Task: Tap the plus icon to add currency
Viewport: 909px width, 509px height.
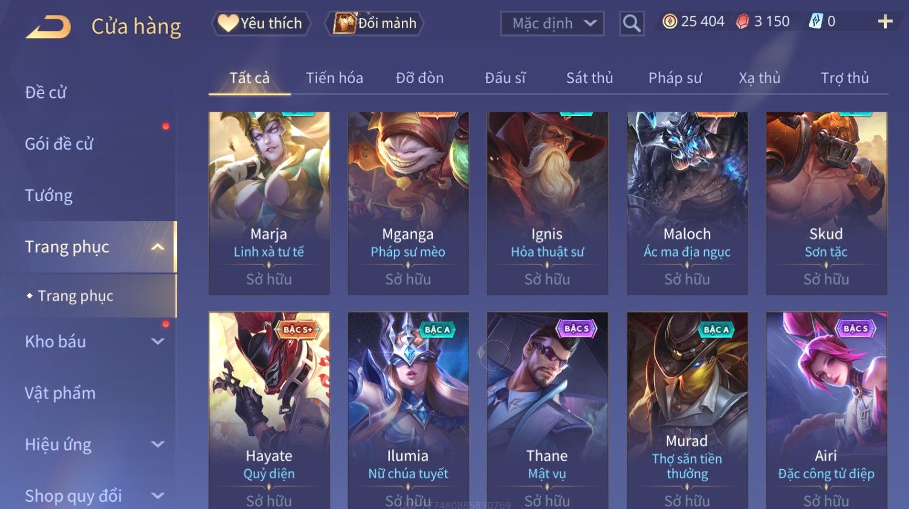Action: 885,22
